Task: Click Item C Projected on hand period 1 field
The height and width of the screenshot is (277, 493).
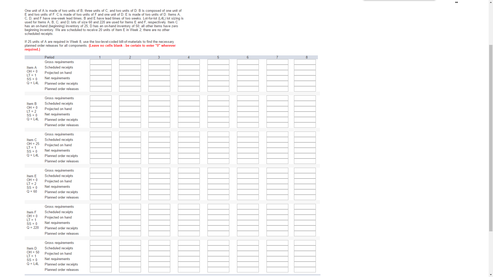Action: (101, 145)
